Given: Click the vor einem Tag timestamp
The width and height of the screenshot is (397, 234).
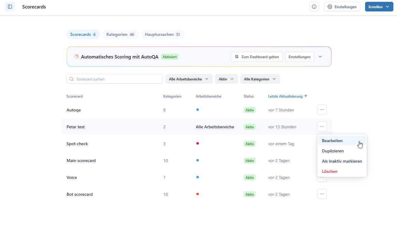Looking at the screenshot, I should pyautogui.click(x=281, y=144).
